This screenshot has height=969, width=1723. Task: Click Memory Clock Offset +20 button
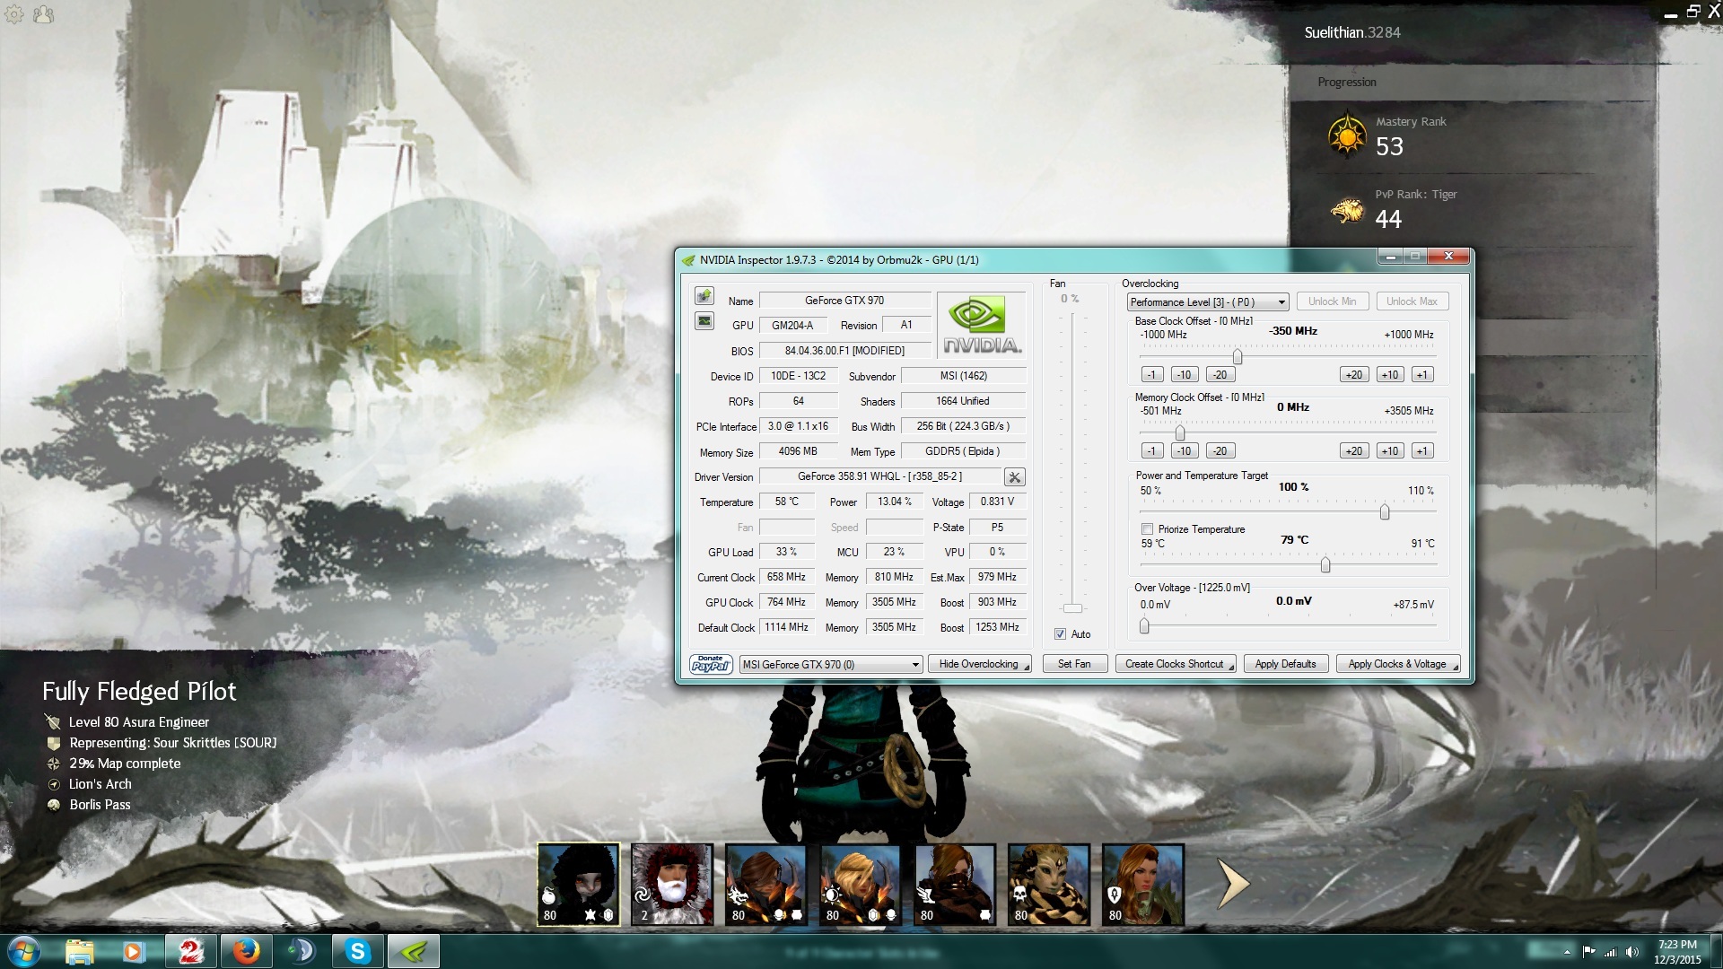[x=1354, y=451]
